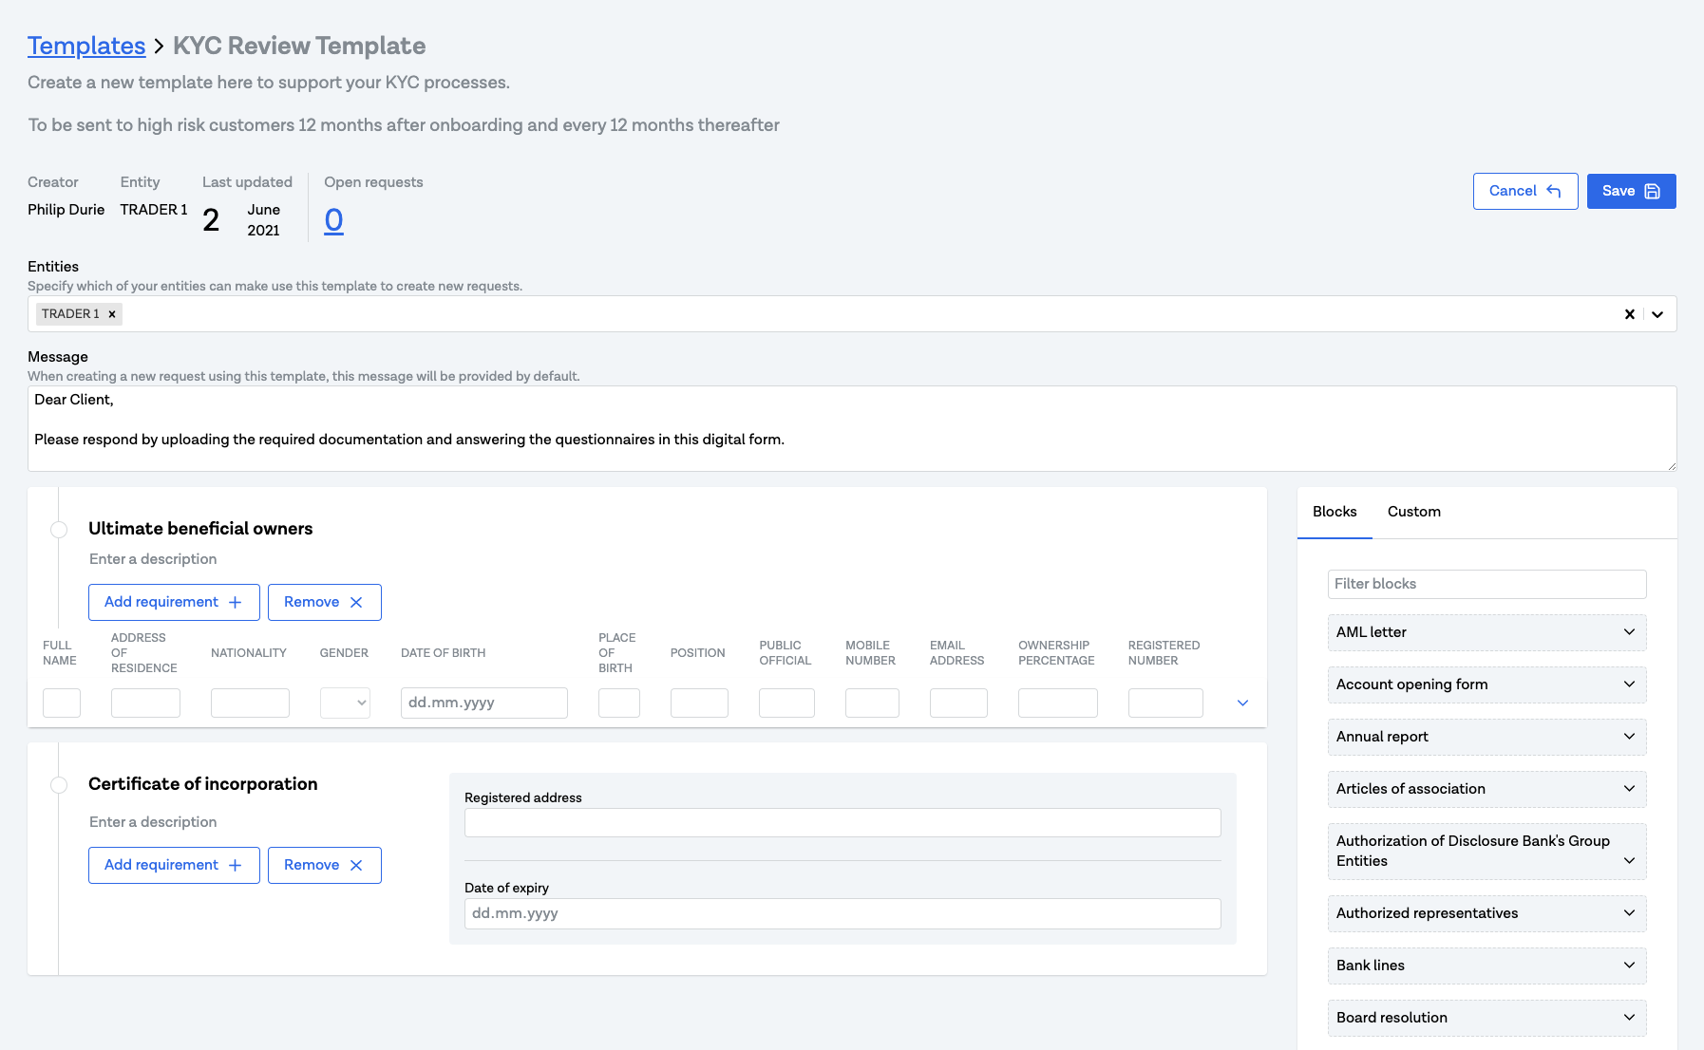Switch to the Custom tab
1704x1050 pixels.
click(x=1413, y=512)
